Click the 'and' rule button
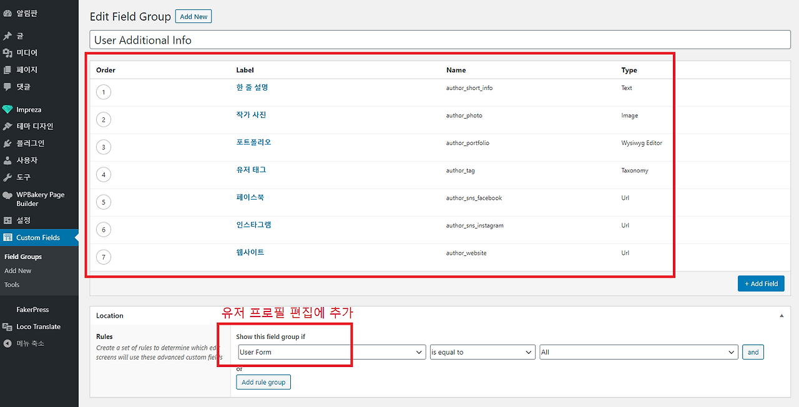The image size is (799, 407). click(753, 352)
